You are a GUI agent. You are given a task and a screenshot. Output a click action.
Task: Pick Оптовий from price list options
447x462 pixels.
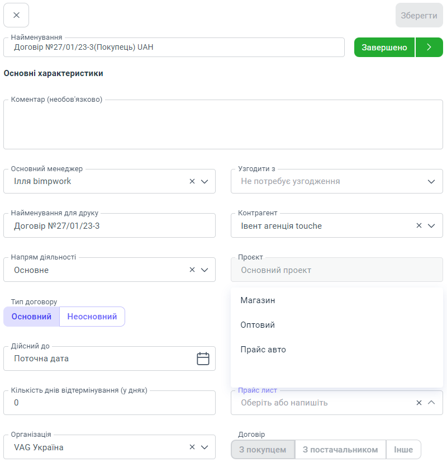[258, 325]
